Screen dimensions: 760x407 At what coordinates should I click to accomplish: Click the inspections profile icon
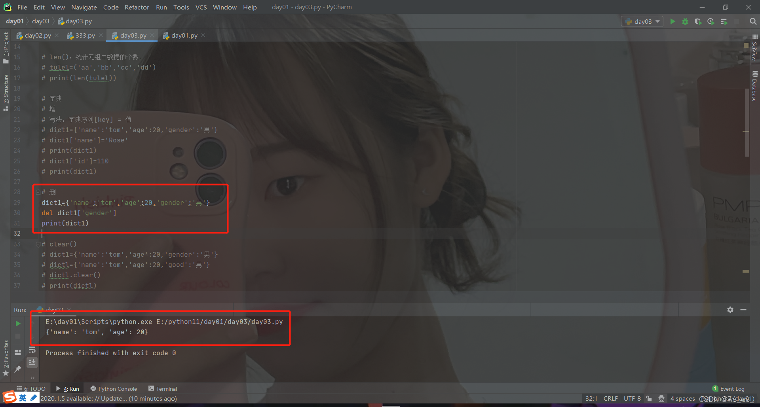click(x=661, y=399)
